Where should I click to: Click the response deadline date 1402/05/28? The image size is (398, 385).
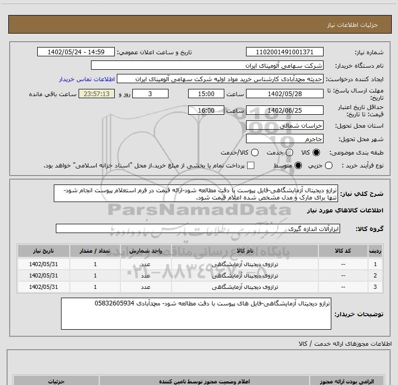(285, 94)
